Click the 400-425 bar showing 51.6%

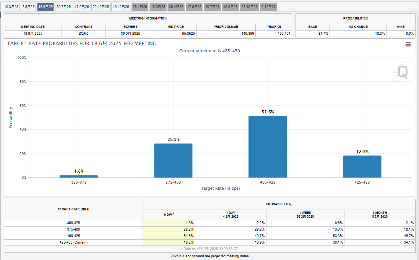point(267,147)
